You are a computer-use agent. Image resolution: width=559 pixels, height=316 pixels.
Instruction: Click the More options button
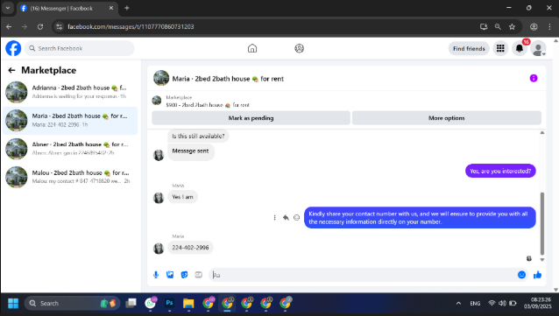[446, 118]
